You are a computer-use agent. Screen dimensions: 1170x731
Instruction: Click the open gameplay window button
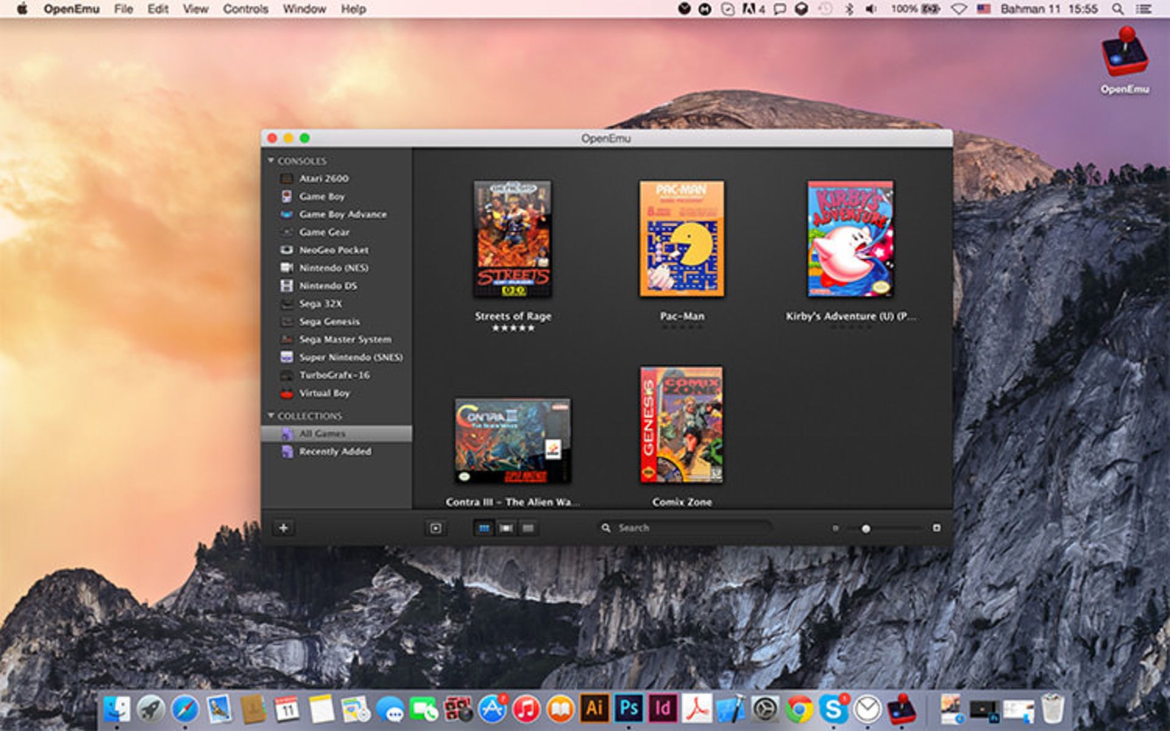[x=436, y=528]
